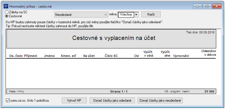This screenshot has height=109, width=225.
Task: Click the Odesláno v dávce column header
Action: 209,53
